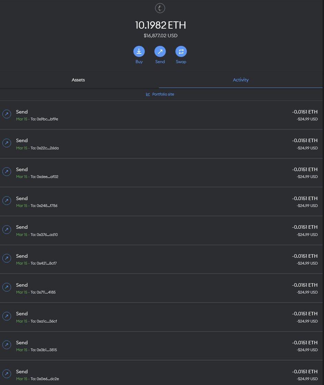Screen dimensions: 324x385
Task: Click the send arrow icon beside transaction to 0x0e6...dc2e
Action: coord(7,374)
